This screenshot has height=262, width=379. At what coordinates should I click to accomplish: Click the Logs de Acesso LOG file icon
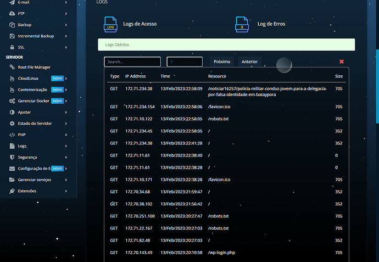(x=110, y=24)
